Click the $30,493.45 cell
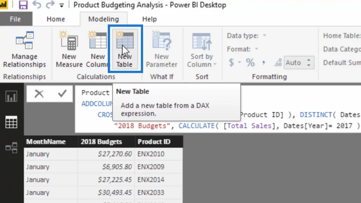The image size is (361, 203). [x=106, y=193]
